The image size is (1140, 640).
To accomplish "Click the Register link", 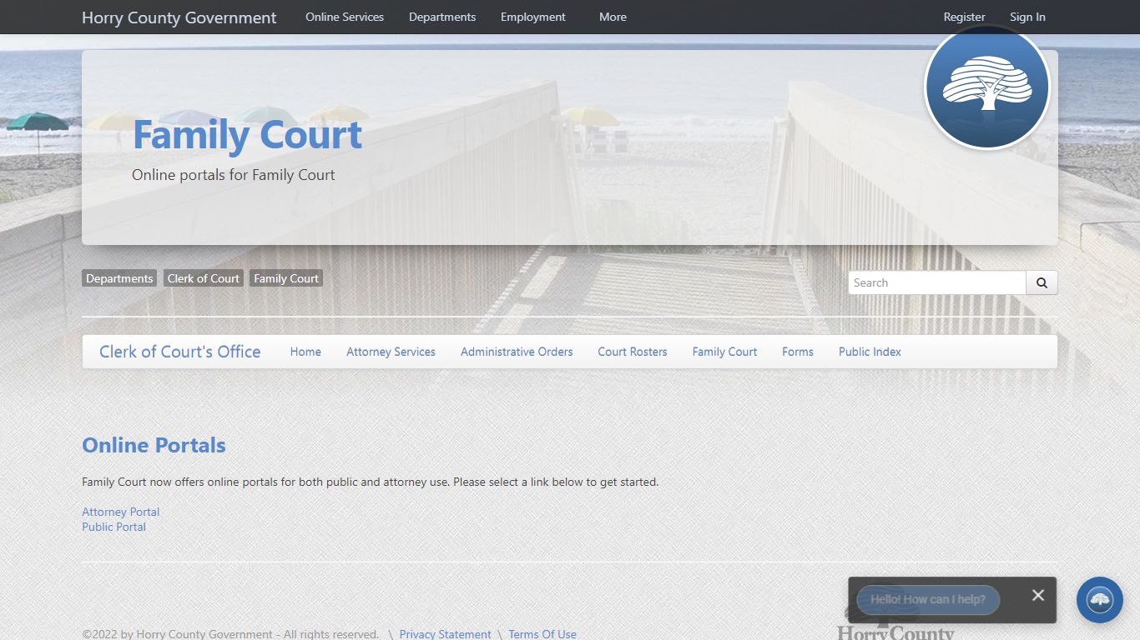I will [965, 17].
